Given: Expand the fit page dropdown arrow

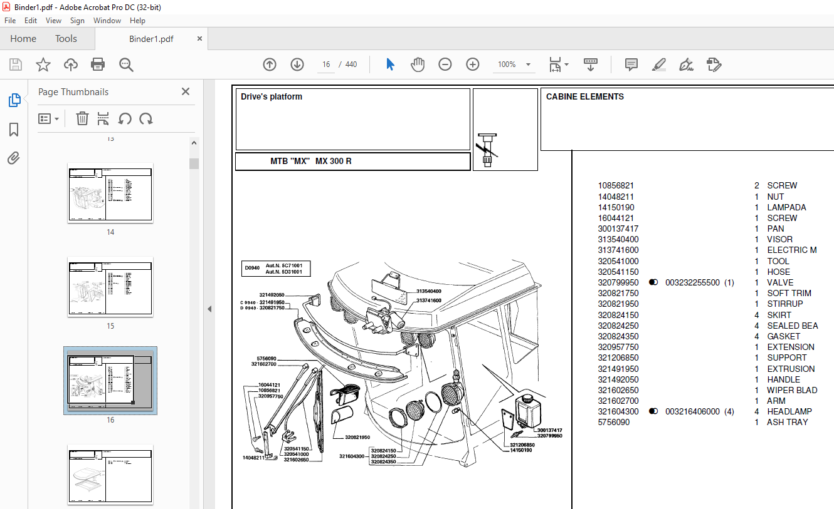Looking at the screenshot, I should (x=566, y=64).
